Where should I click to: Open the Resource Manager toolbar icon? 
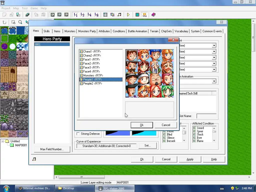(112, 15)
